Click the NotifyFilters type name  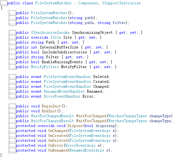(45, 67)
